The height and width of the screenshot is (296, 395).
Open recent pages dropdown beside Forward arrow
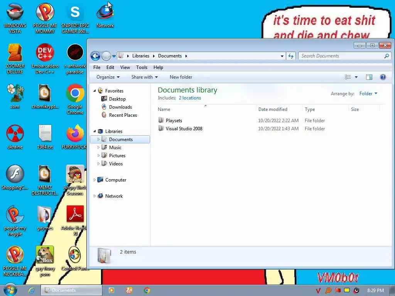(x=114, y=56)
